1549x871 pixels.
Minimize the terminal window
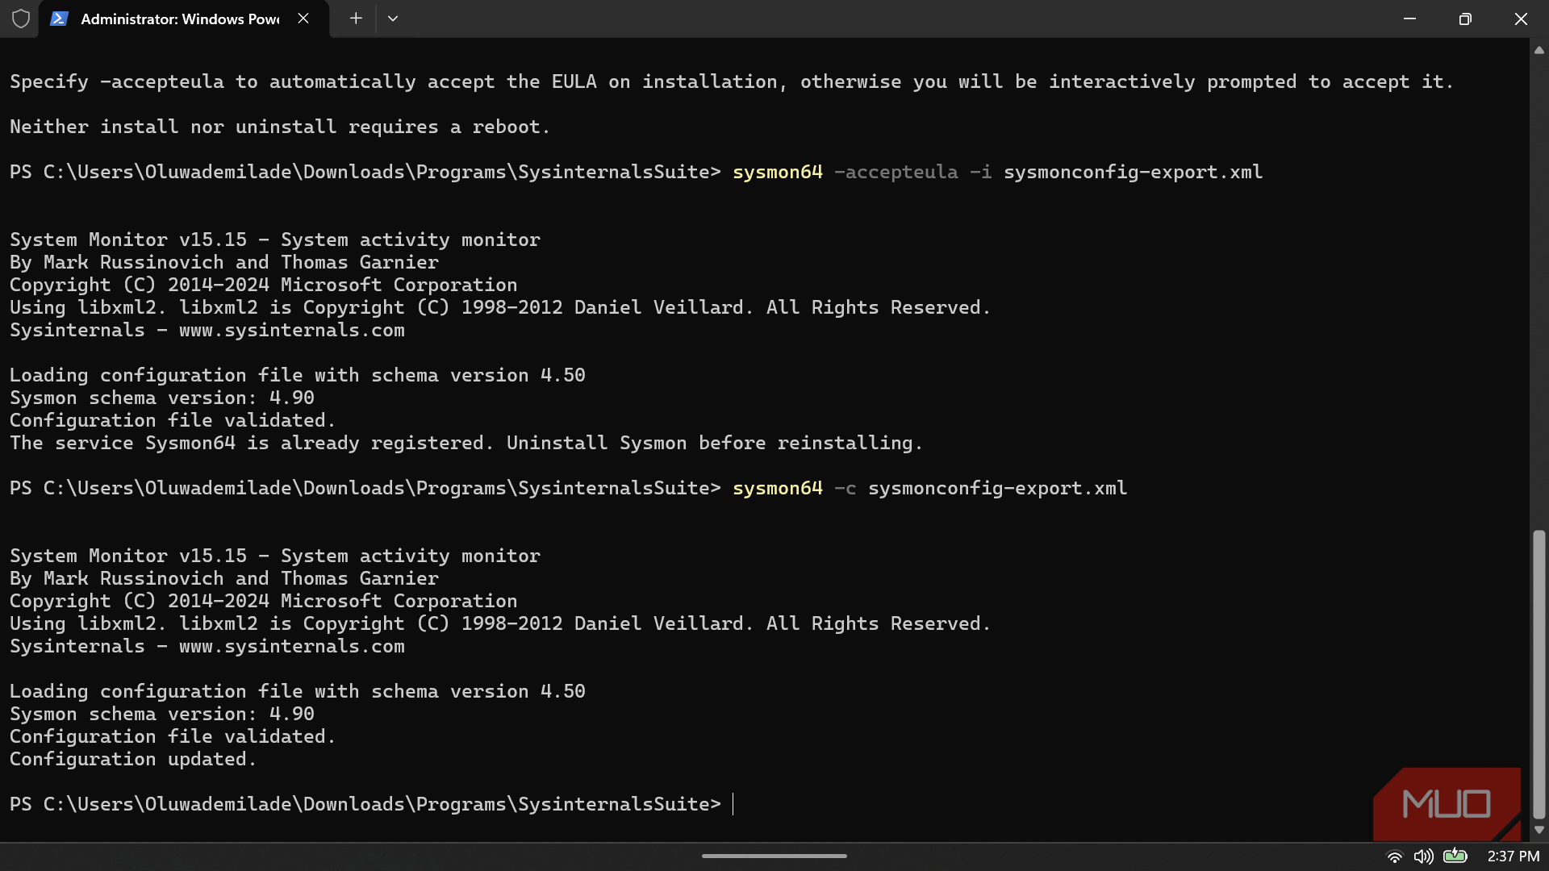pos(1409,19)
